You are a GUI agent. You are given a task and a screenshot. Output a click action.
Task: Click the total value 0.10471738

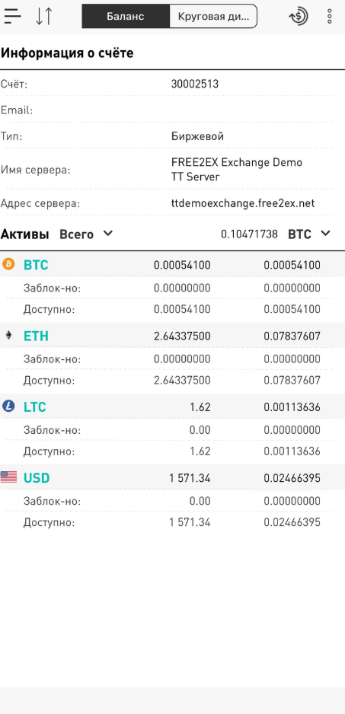[x=249, y=234]
